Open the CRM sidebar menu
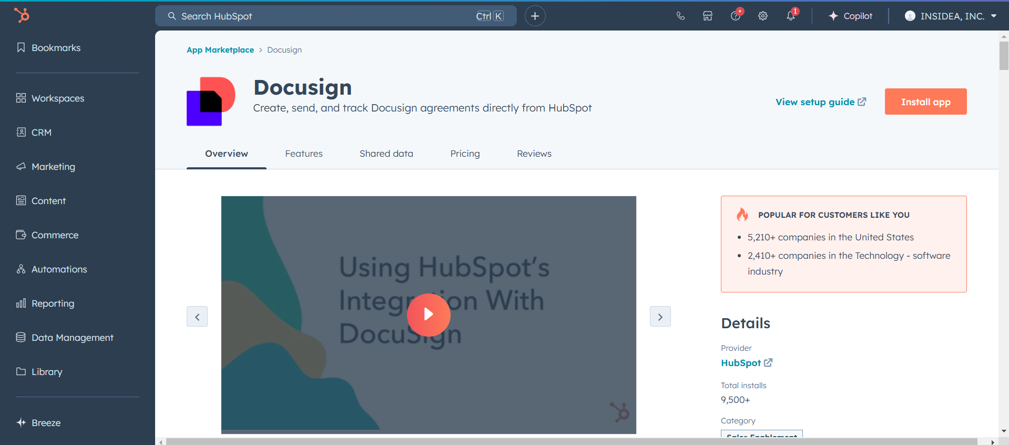Image resolution: width=1009 pixels, height=445 pixels. [x=34, y=133]
